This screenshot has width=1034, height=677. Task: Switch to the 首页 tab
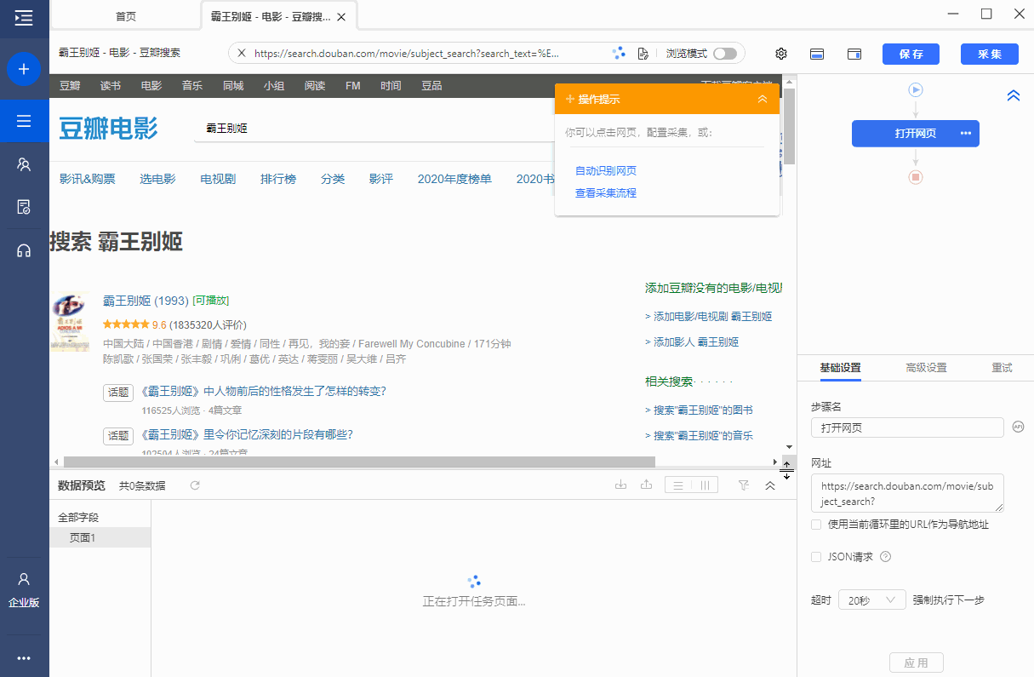(126, 16)
